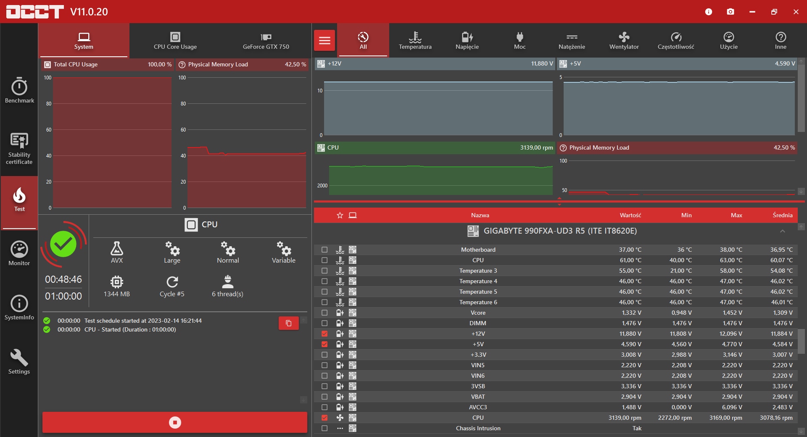The image size is (807, 437).
Task: Click the 6 thread(s) icon
Action: (227, 281)
